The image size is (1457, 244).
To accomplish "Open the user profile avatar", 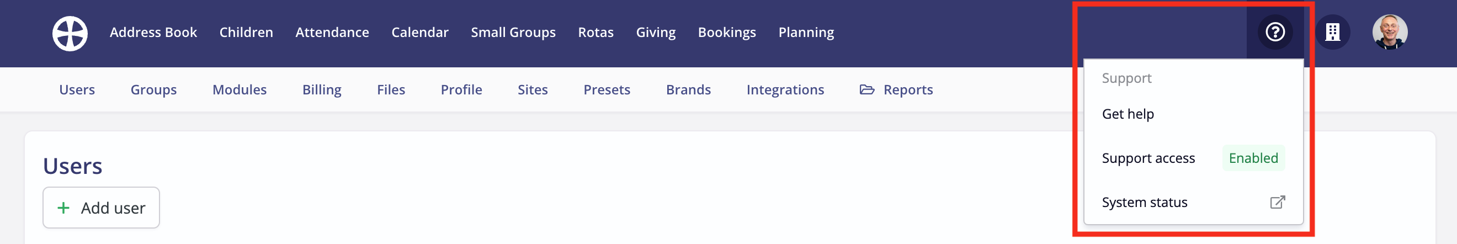I will [x=1390, y=32].
